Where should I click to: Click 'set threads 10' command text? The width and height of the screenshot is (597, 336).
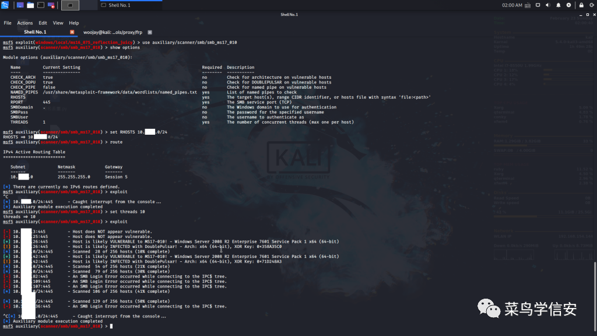[x=127, y=211]
